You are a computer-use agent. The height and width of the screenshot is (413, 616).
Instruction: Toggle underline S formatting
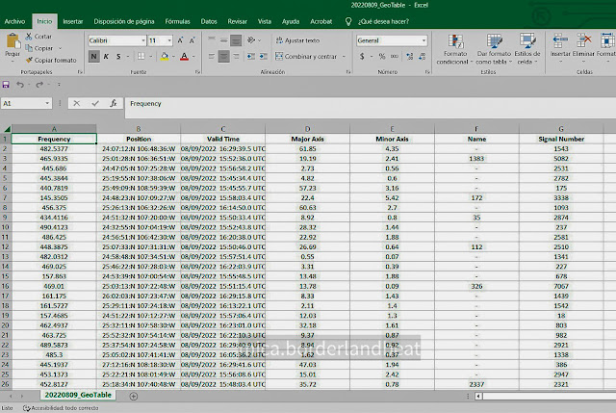(x=120, y=57)
